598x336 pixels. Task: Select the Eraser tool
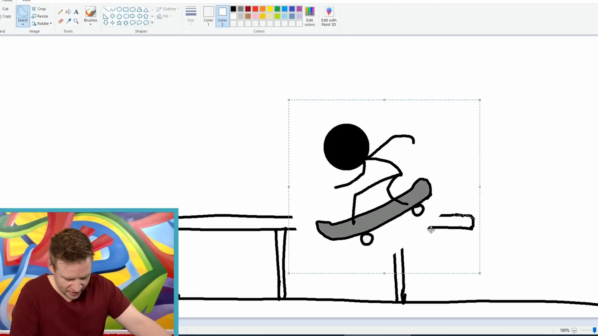[x=60, y=21]
